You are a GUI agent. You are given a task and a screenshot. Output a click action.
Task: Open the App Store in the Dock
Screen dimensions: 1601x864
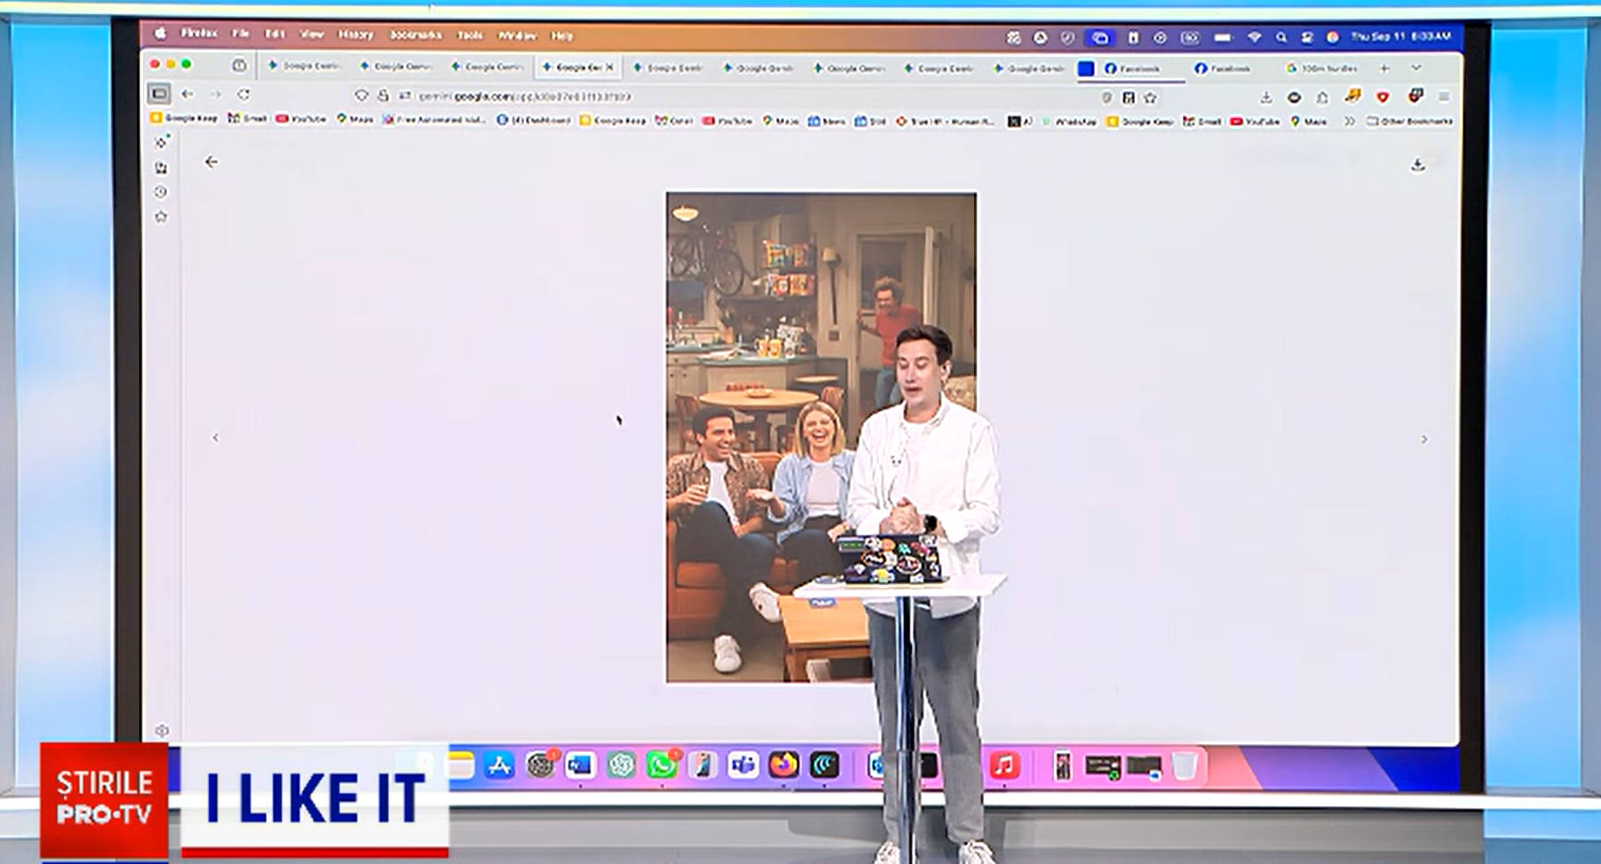click(499, 765)
